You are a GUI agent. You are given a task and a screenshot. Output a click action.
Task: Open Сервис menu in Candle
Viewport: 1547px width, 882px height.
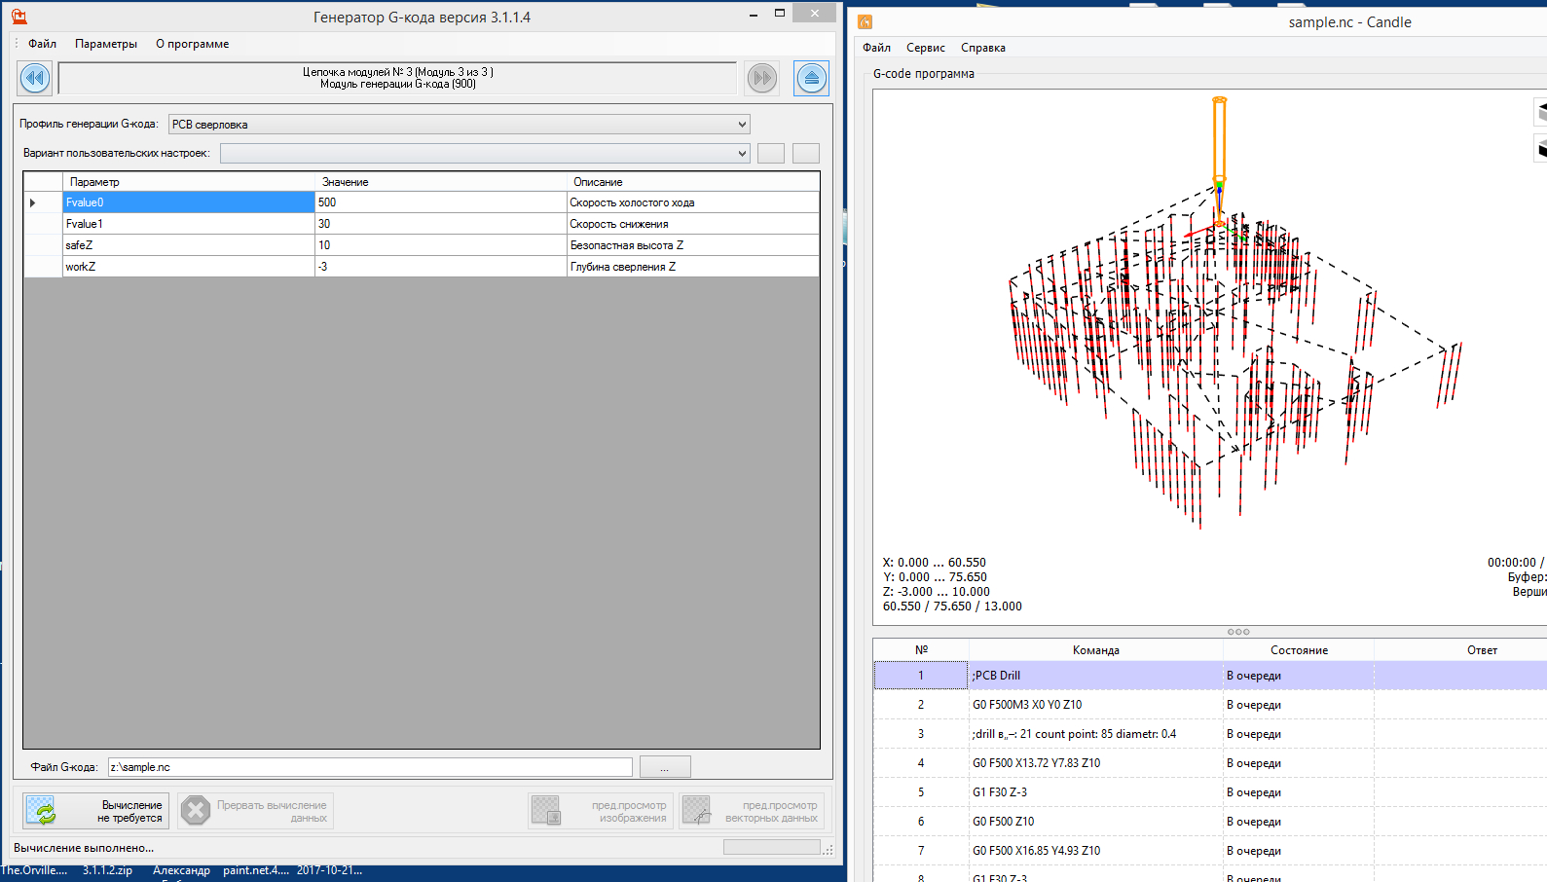[926, 48]
